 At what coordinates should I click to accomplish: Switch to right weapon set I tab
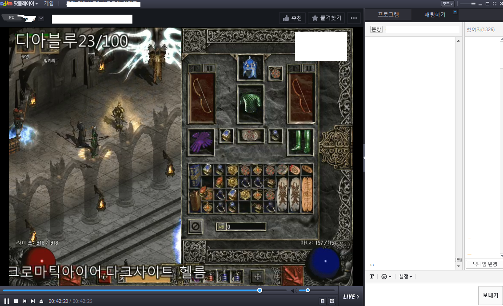point(294,68)
